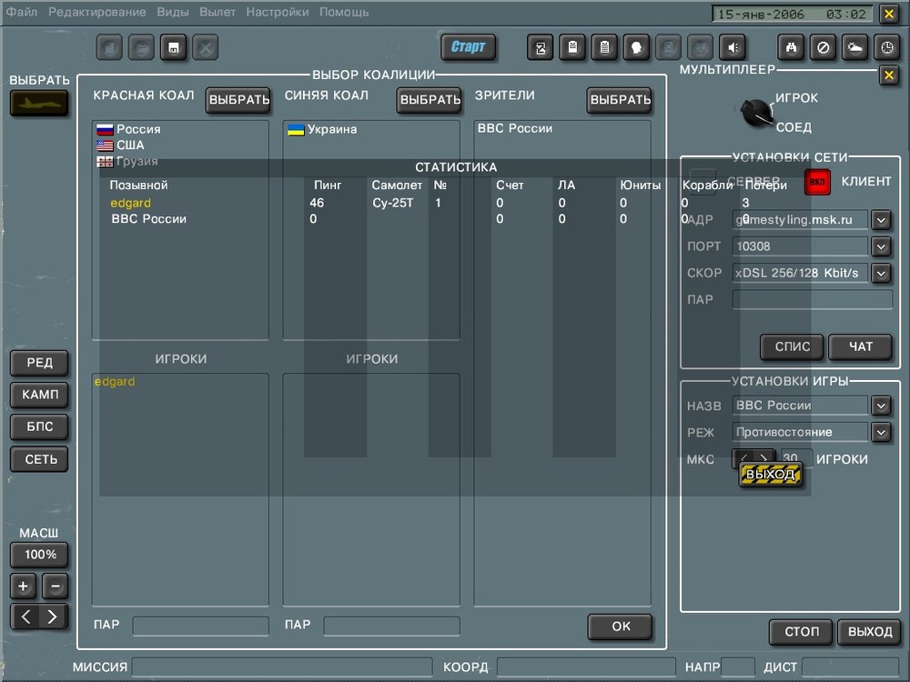
Task: Open the briefing clipboard icon
Action: tap(572, 46)
